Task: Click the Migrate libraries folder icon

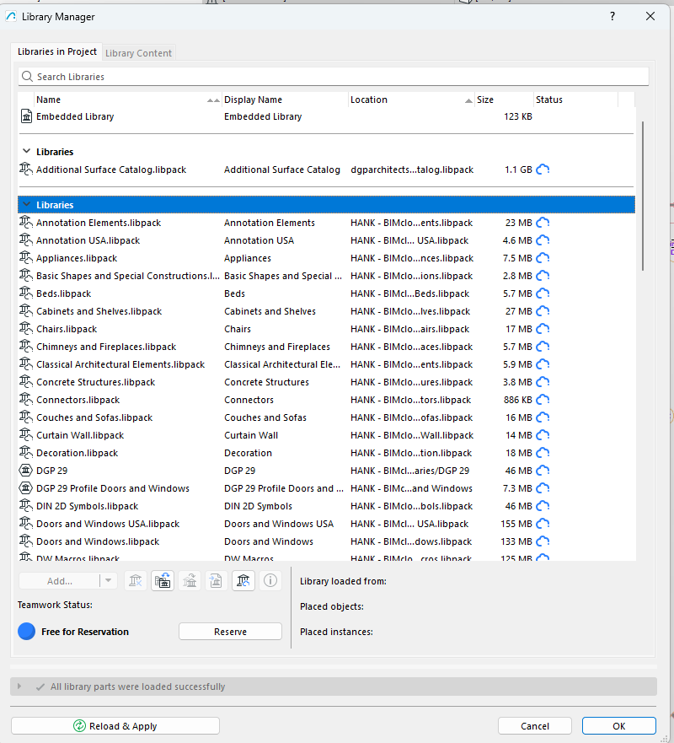Action: point(163,580)
